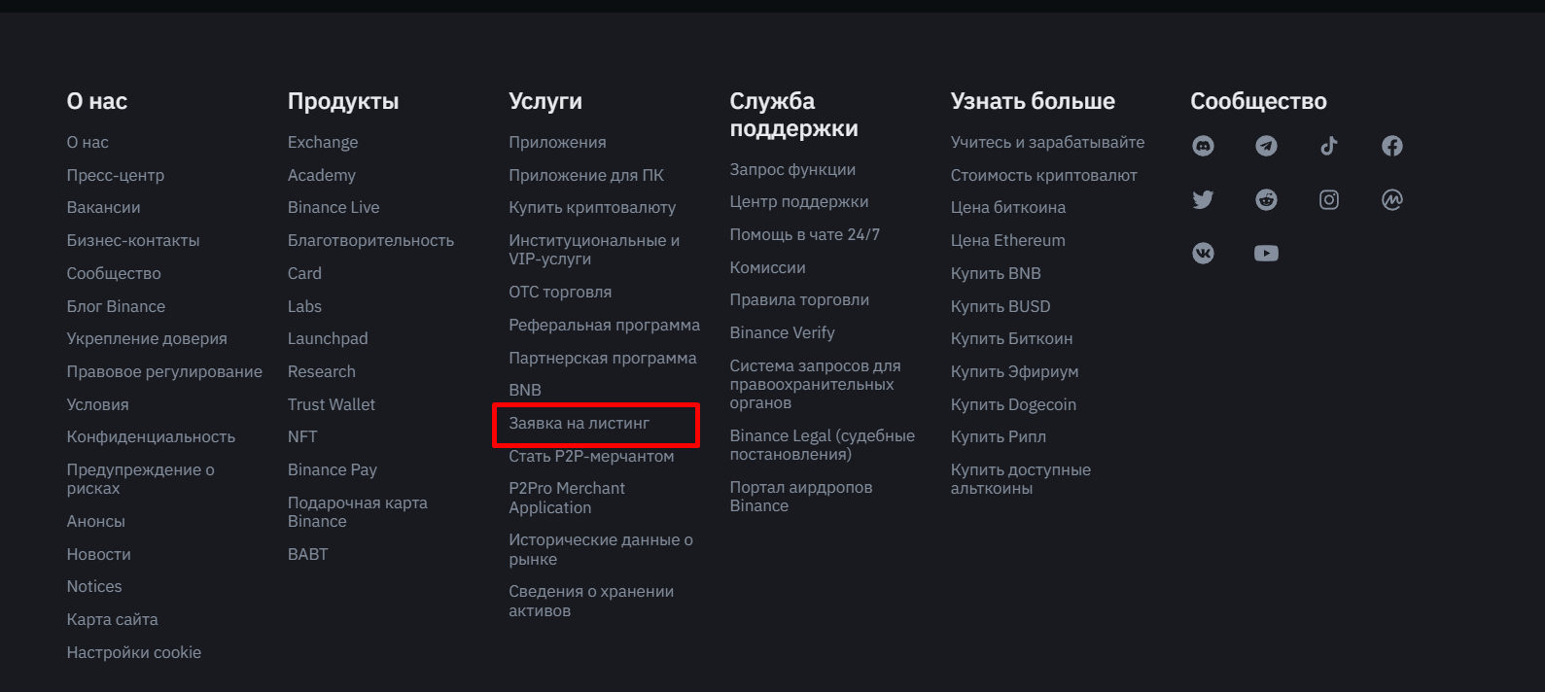Screen dimensions: 1545x692
Task: Open the Instagram community icon
Action: 1329,199
